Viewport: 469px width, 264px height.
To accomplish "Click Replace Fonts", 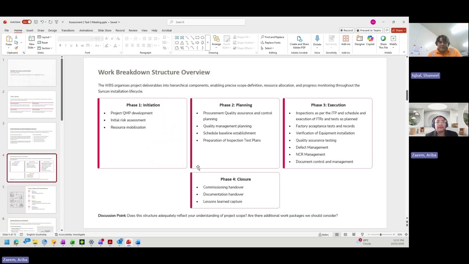I will pyautogui.click(x=270, y=43).
